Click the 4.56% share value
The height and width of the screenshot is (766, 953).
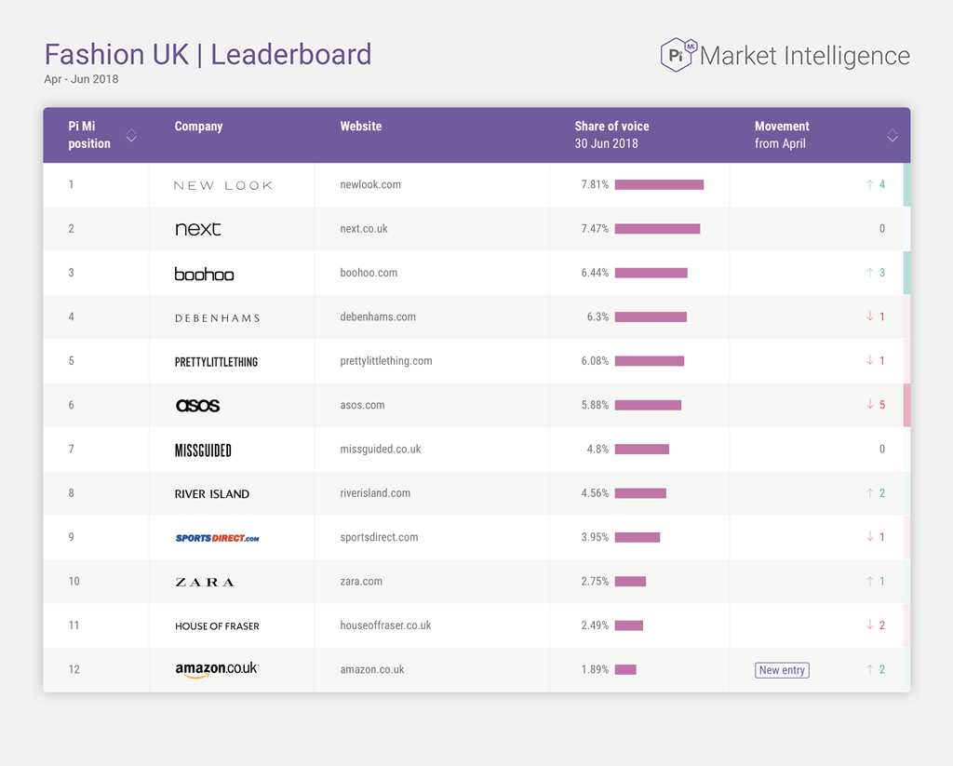[x=595, y=493]
